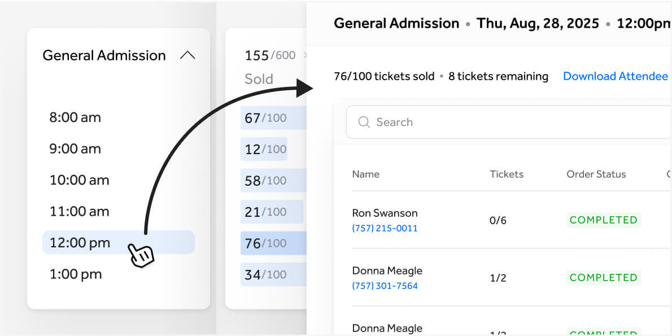Pick the 11:00 am time slot
This screenshot has height=336, width=672.
pyautogui.click(x=79, y=211)
